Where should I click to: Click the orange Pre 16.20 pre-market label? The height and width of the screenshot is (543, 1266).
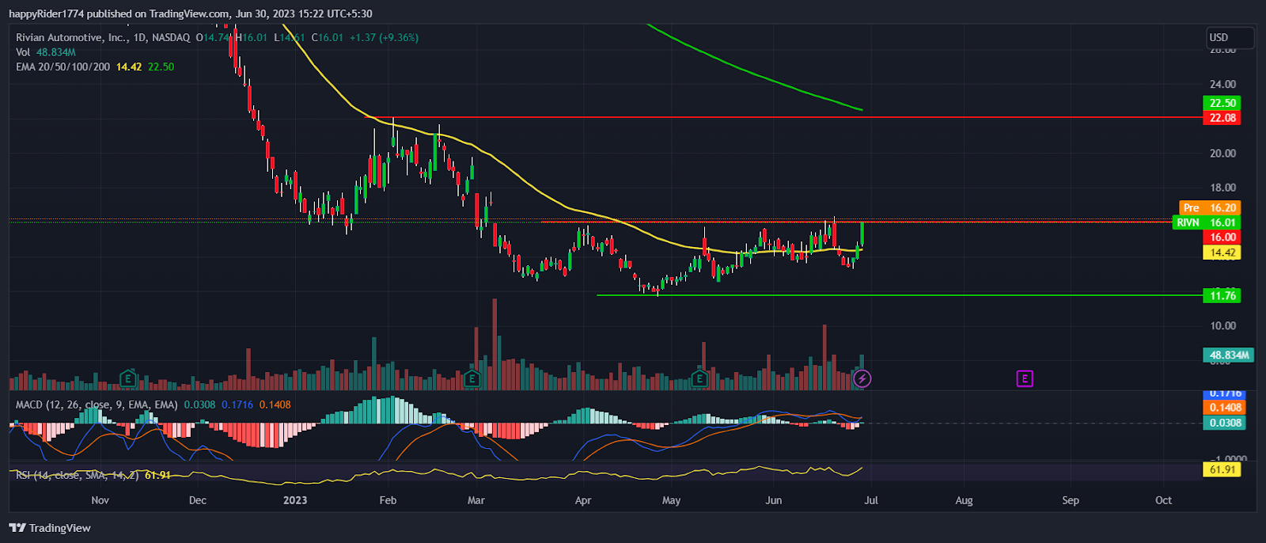[x=1210, y=207]
